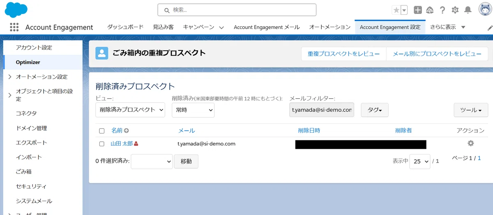Click the 重複プロスペクトをレビュー button
This screenshot has width=493, height=215.
pos(344,54)
